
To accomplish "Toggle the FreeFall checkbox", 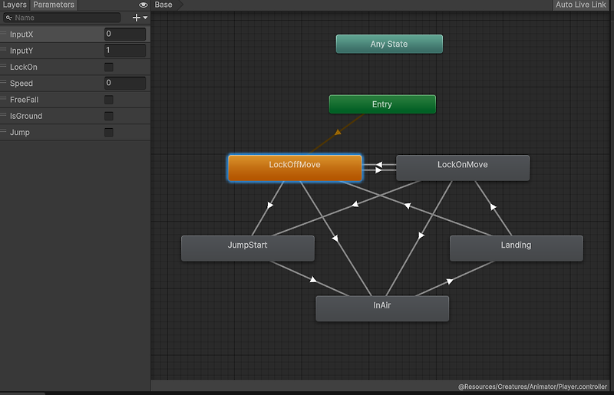I will coord(109,100).
